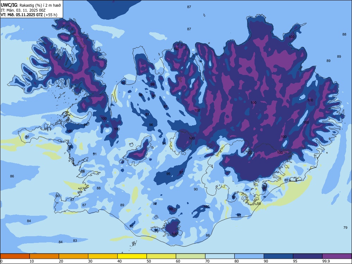
Task: Pick the 50–60 pale yellow legend swatch
Action: 161,256
